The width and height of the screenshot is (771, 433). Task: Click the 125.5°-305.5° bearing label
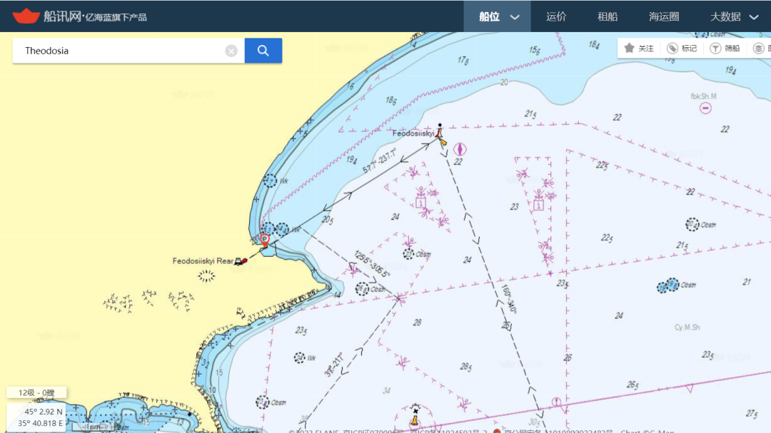coord(372,265)
